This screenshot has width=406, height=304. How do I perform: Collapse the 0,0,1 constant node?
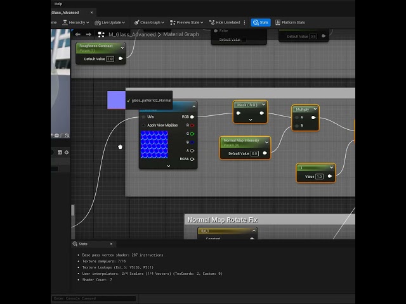click(x=254, y=231)
